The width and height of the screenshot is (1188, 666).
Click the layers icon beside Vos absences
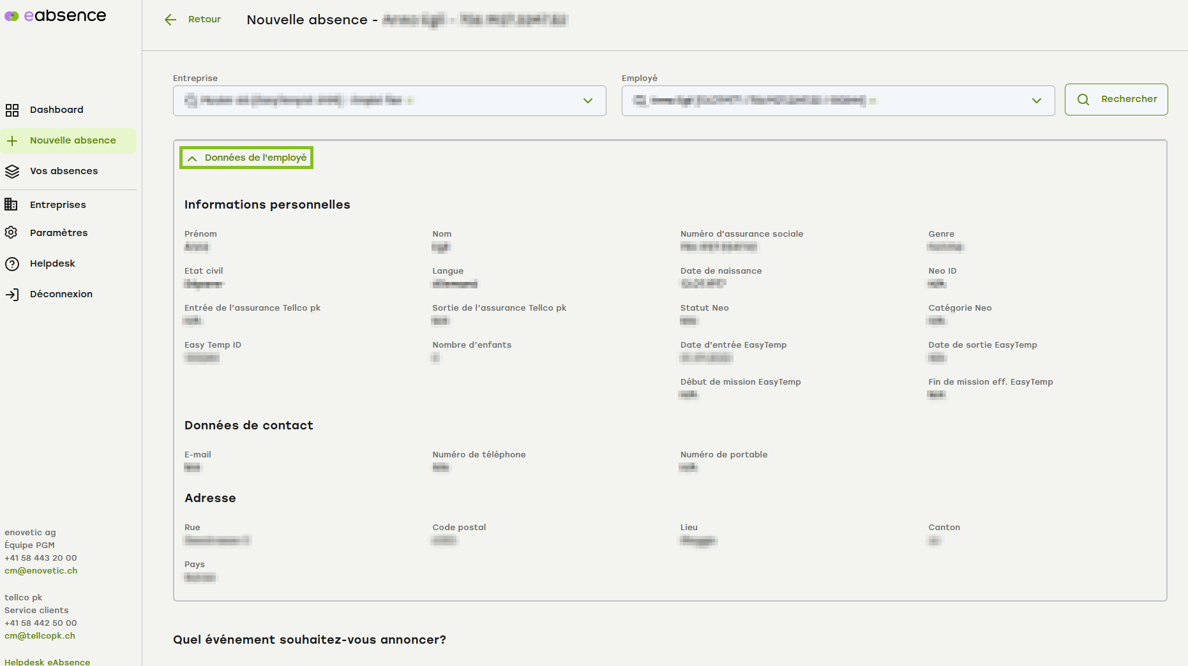[12, 172]
